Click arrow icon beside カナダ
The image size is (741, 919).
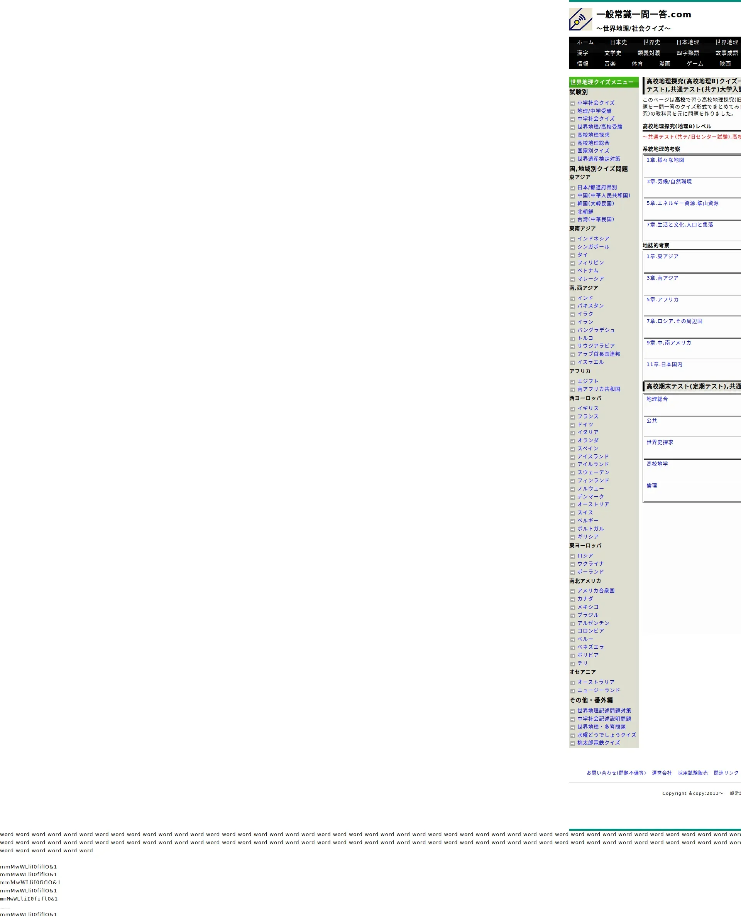point(572,600)
